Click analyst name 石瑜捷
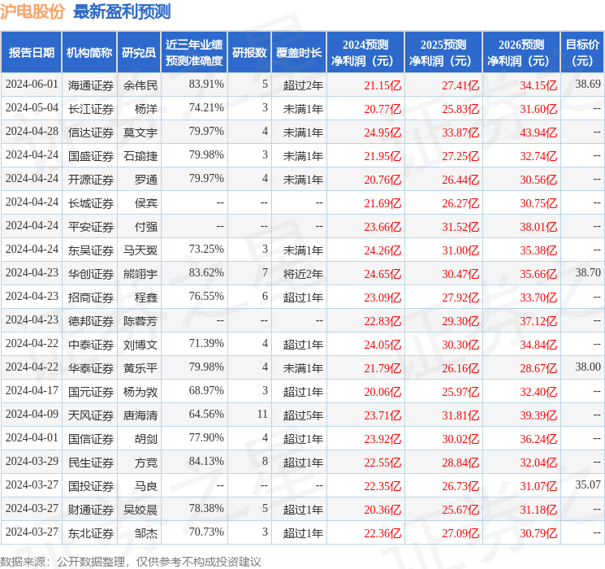 [x=140, y=156]
